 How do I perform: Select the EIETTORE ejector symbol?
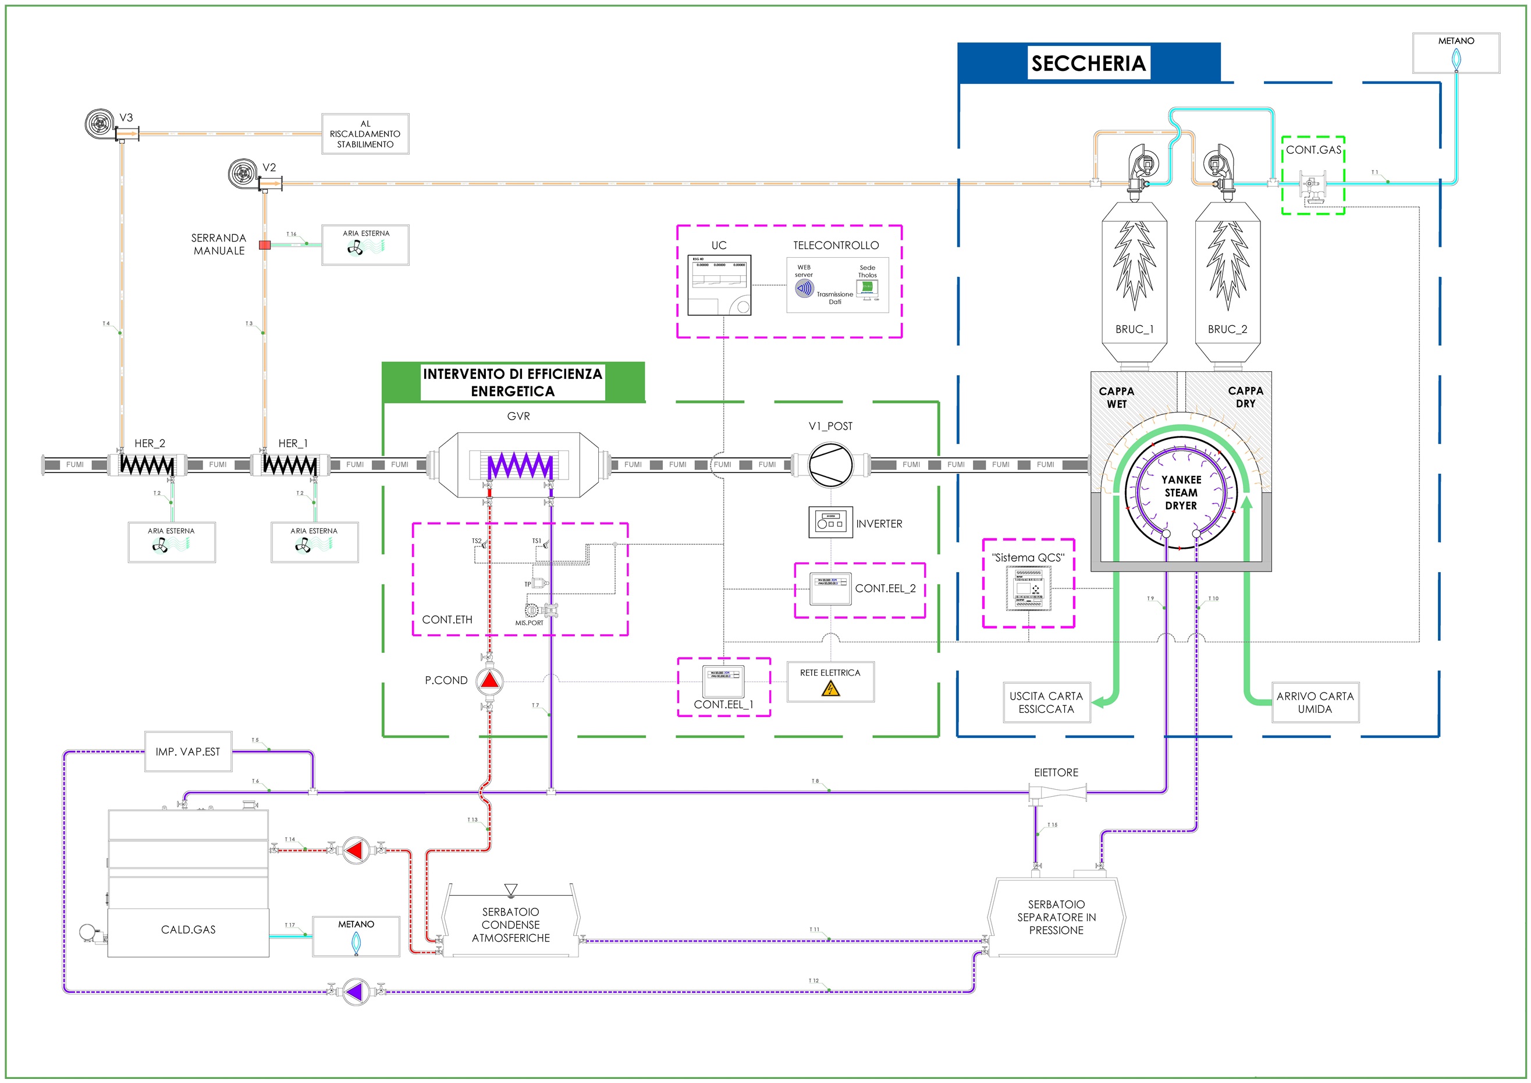click(1057, 793)
